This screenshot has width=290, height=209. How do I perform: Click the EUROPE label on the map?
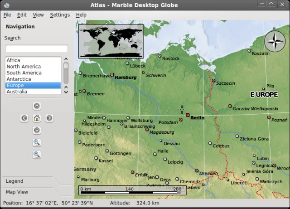point(264,95)
